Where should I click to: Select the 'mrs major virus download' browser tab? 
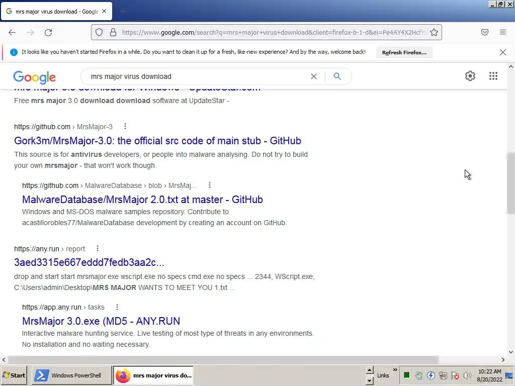pyautogui.click(x=56, y=12)
